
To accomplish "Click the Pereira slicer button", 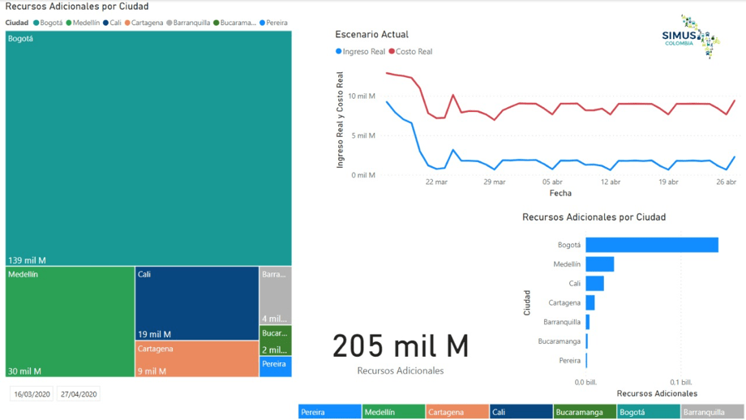I will click(x=329, y=412).
